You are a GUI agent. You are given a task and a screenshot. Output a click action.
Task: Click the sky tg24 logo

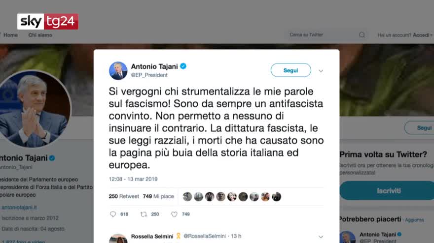48,21
